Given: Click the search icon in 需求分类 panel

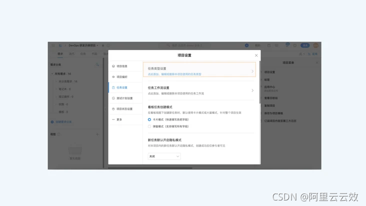Looking at the screenshot, I should point(97,64).
